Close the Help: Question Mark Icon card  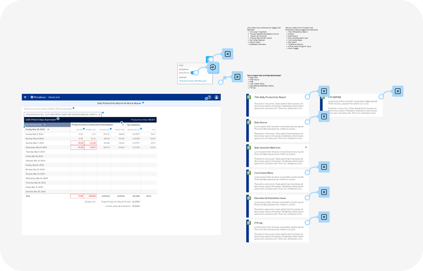click(x=306, y=147)
